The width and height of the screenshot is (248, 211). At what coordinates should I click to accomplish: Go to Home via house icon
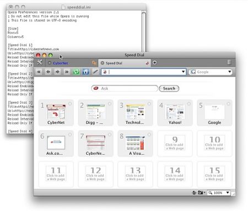[85, 72]
